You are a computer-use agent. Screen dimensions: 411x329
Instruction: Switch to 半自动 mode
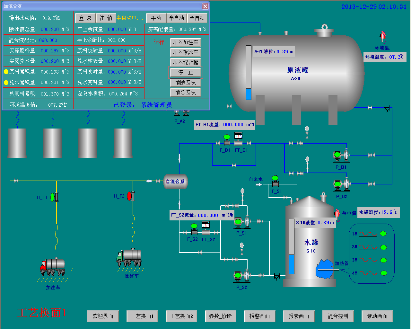176,18
